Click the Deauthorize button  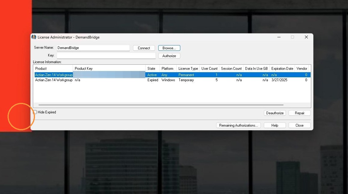(x=275, y=113)
